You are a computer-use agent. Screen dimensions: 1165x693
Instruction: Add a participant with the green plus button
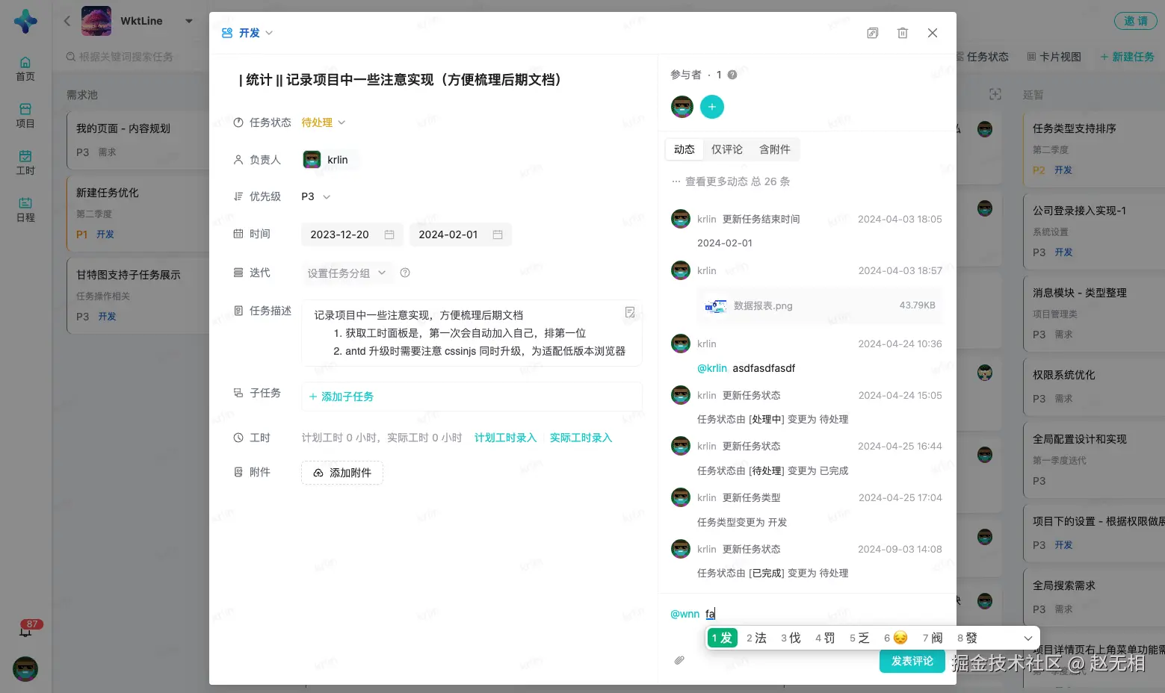[712, 107]
